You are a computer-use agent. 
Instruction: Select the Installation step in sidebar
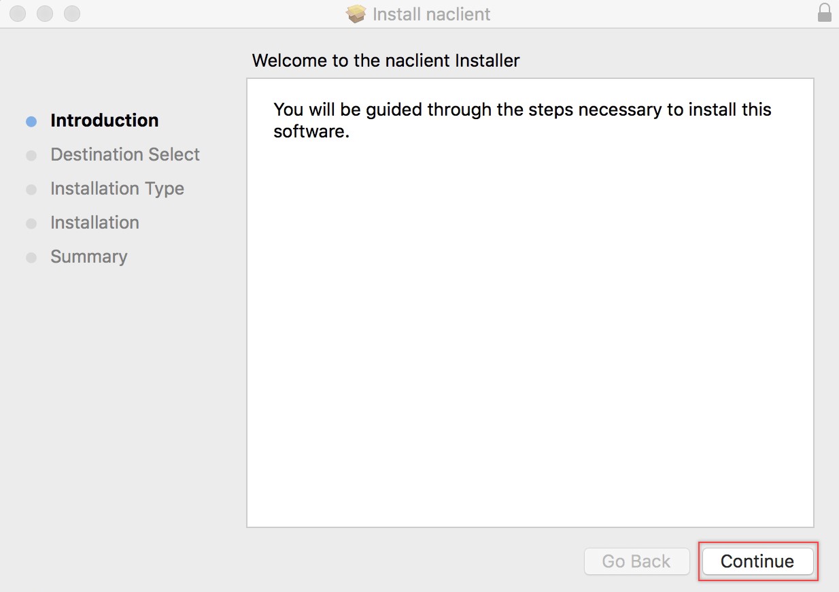click(95, 223)
